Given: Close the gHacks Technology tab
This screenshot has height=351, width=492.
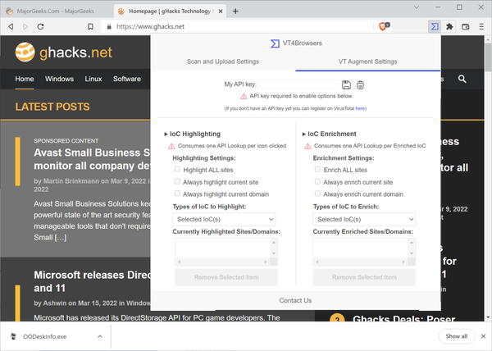Looking at the screenshot, I should coord(221,11).
